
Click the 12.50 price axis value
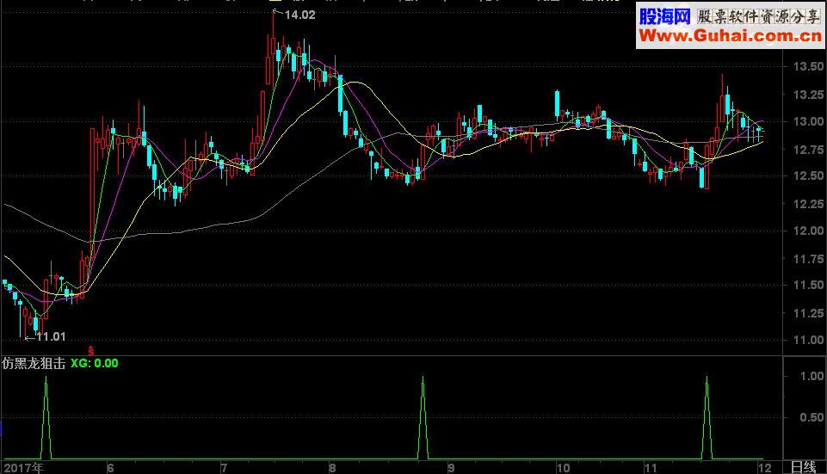(808, 175)
